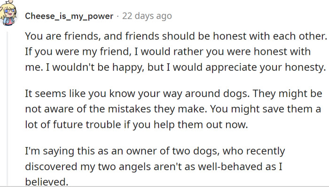Click the line starting "It seems like you know"
Viewport: 329px width, 187px height.
point(173,94)
